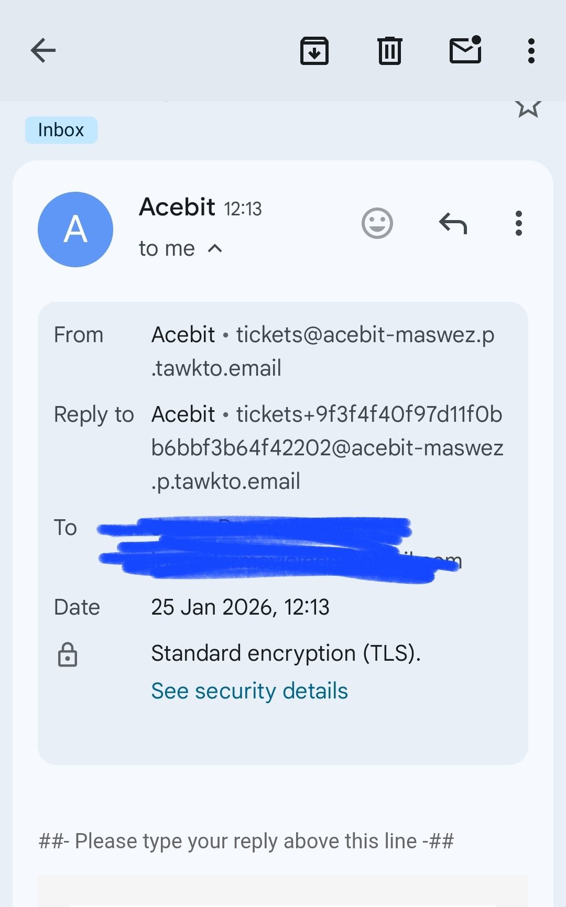This screenshot has width=566, height=907.
Task: Open top-right overflow menu
Action: (x=531, y=51)
